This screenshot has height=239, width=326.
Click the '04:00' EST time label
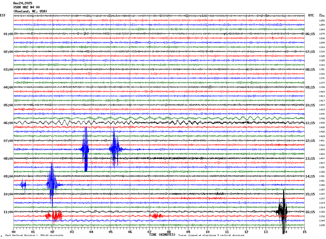8,87
